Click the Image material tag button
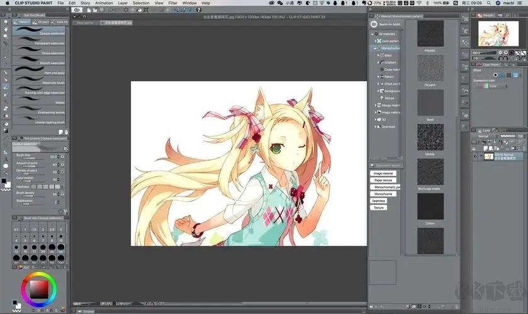The image size is (528, 314). (383, 173)
